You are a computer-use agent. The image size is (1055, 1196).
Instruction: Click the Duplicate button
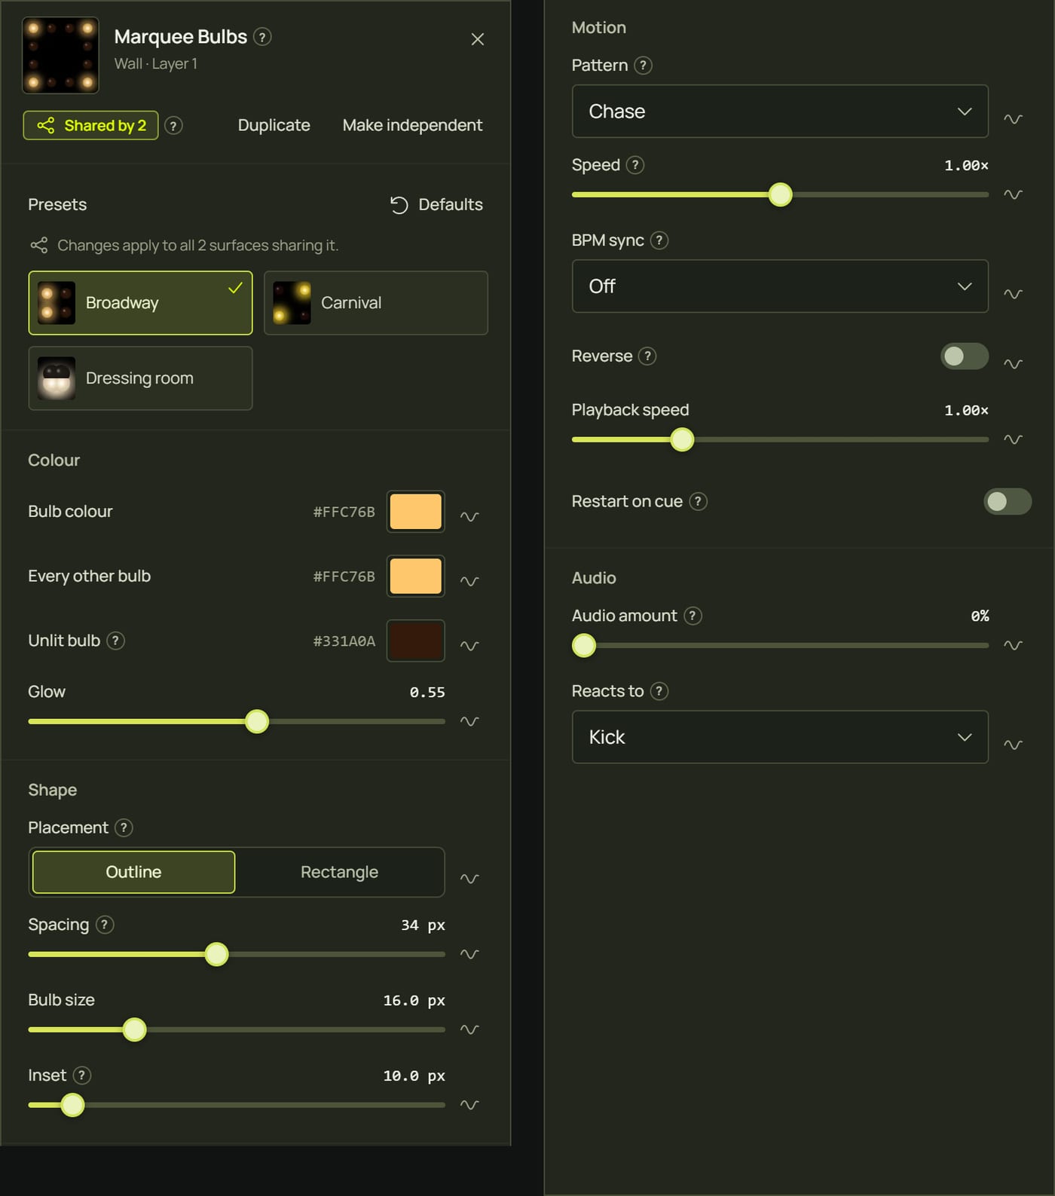274,125
